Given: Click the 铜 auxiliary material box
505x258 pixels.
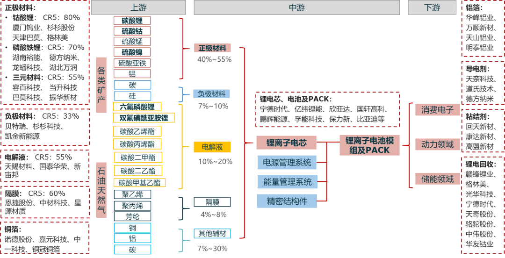Looking at the screenshot, I should tap(132, 228).
